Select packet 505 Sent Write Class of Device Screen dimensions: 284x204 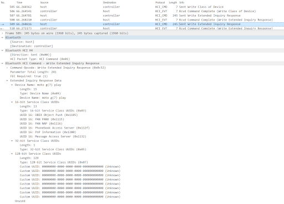click(x=142, y=7)
